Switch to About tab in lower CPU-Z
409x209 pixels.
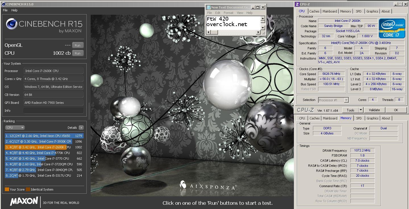coord(386,118)
